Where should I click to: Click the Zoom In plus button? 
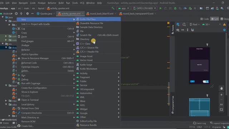click(x=221, y=95)
